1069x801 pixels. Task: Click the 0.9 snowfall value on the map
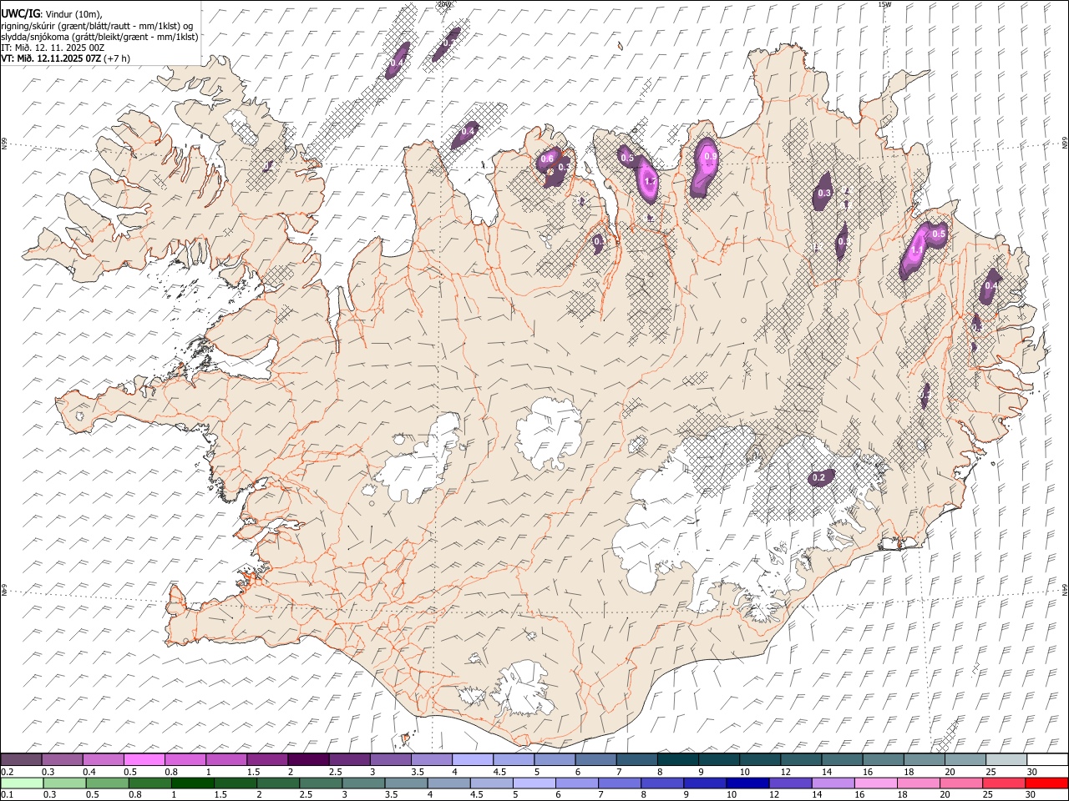tap(710, 156)
